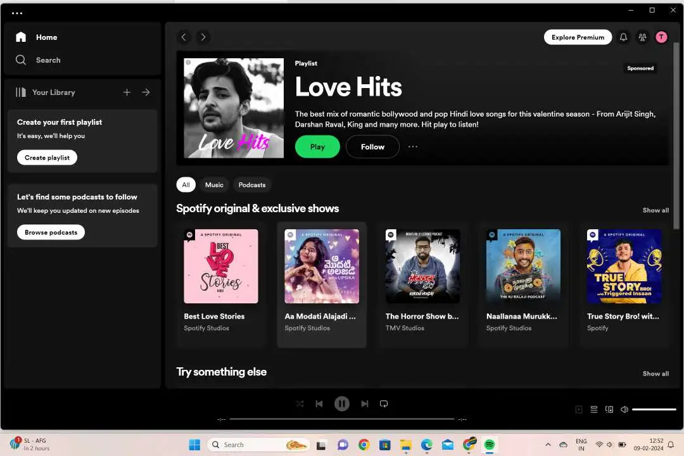Click the Home icon in sidebar
Screen dimensions: 684x456
point(22,37)
